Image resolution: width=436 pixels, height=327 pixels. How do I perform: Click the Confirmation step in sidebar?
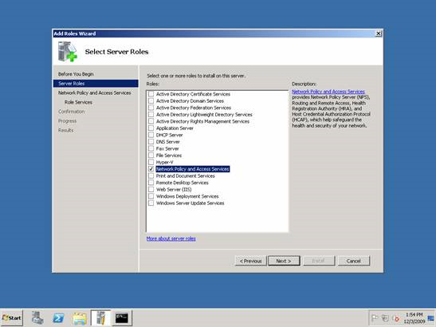(x=72, y=112)
